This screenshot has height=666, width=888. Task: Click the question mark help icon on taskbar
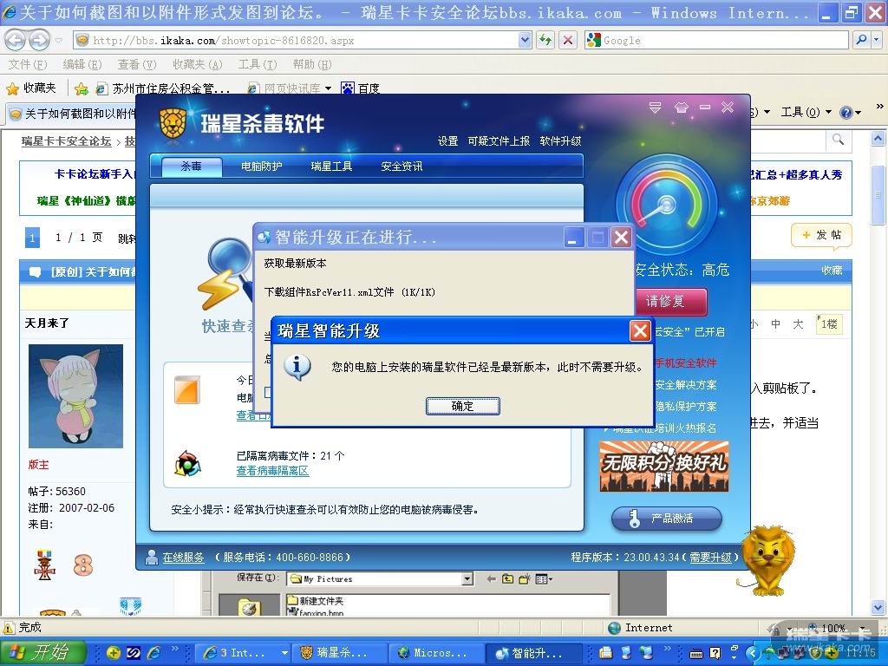pyautogui.click(x=715, y=653)
